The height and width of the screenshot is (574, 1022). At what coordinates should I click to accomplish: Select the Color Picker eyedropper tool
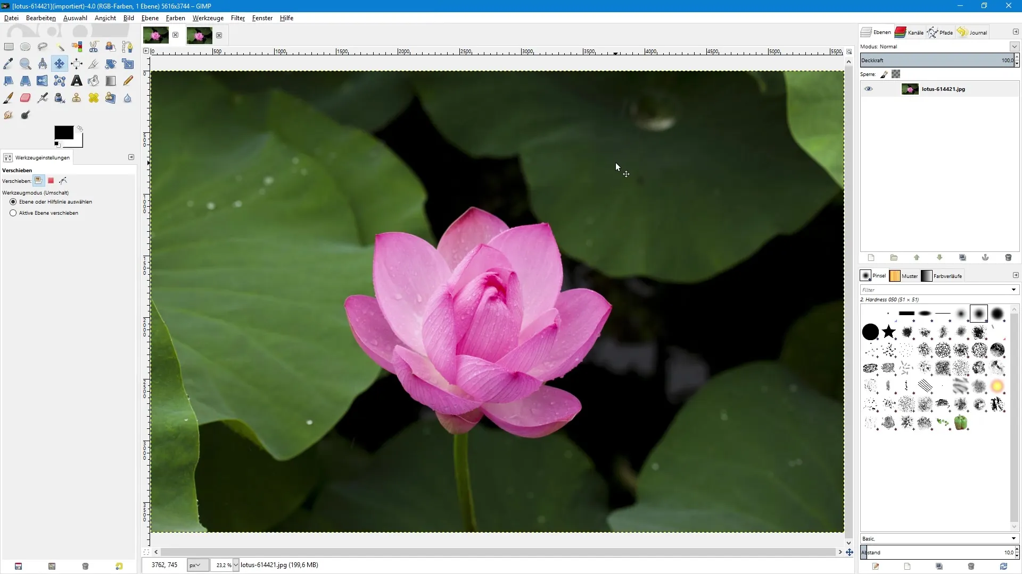click(x=9, y=64)
